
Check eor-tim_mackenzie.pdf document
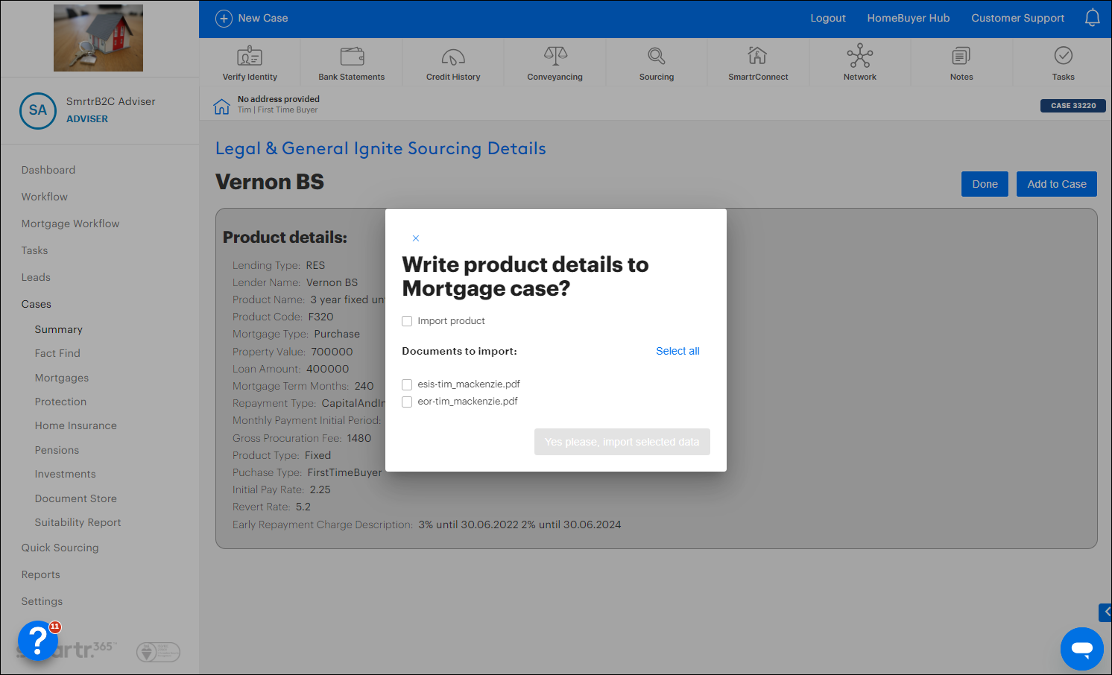pos(407,402)
